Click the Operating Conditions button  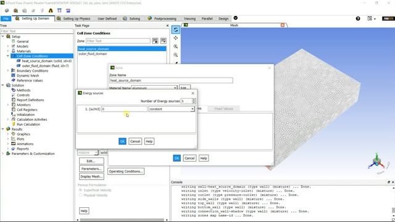[126, 171]
